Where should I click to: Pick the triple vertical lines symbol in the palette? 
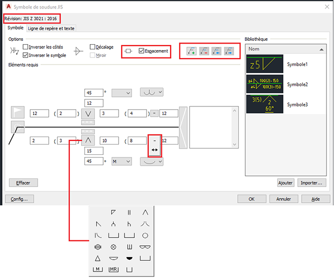129,247
